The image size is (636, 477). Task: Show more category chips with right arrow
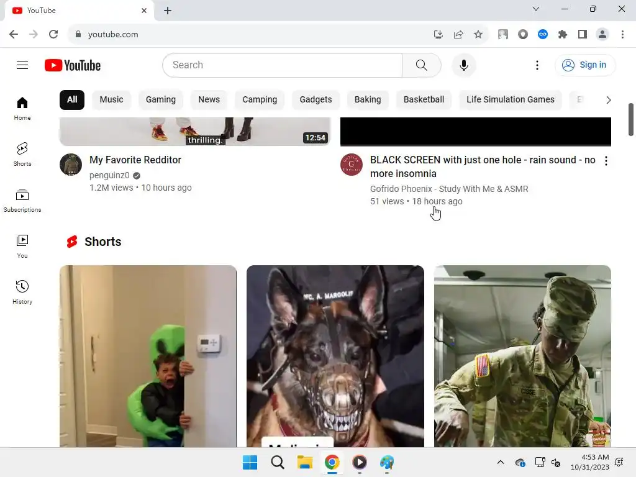tap(608, 100)
